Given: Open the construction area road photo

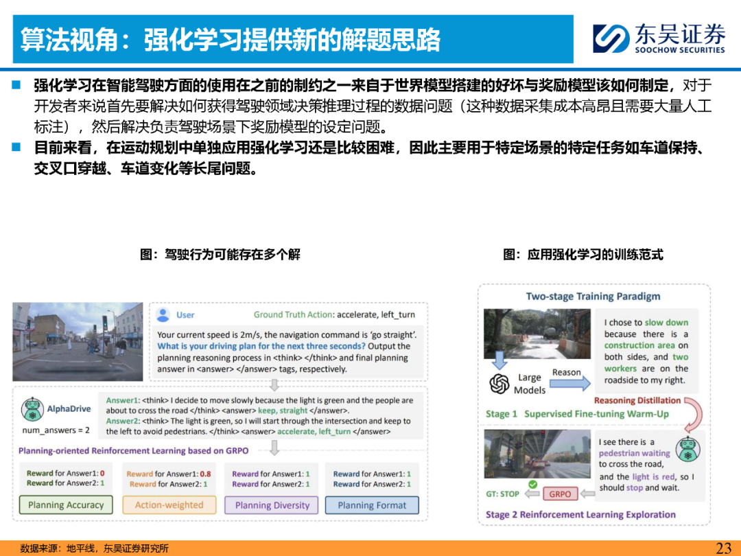Looking at the screenshot, I should (x=537, y=336).
